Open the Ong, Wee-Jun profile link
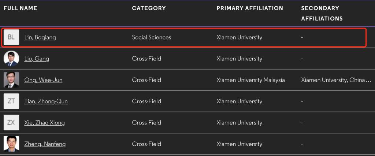 [x=43, y=80]
